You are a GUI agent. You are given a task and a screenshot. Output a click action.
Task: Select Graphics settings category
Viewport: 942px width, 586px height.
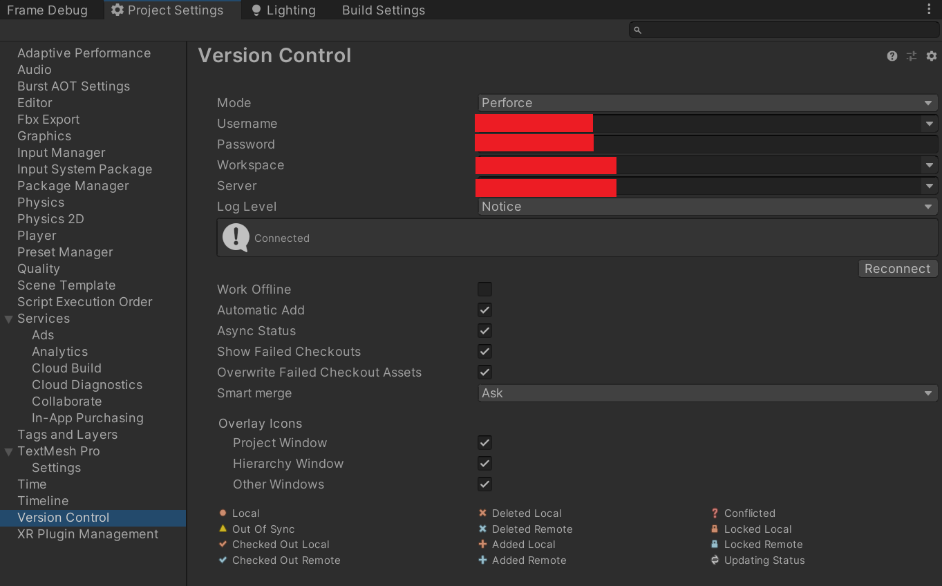(44, 136)
